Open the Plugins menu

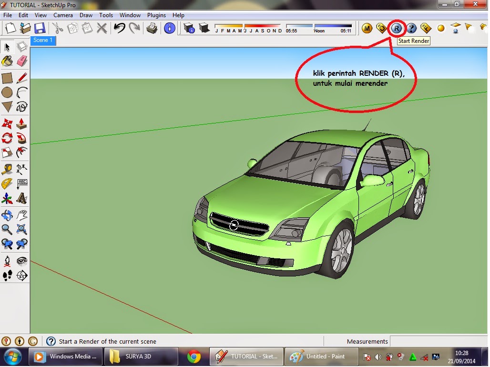(156, 15)
